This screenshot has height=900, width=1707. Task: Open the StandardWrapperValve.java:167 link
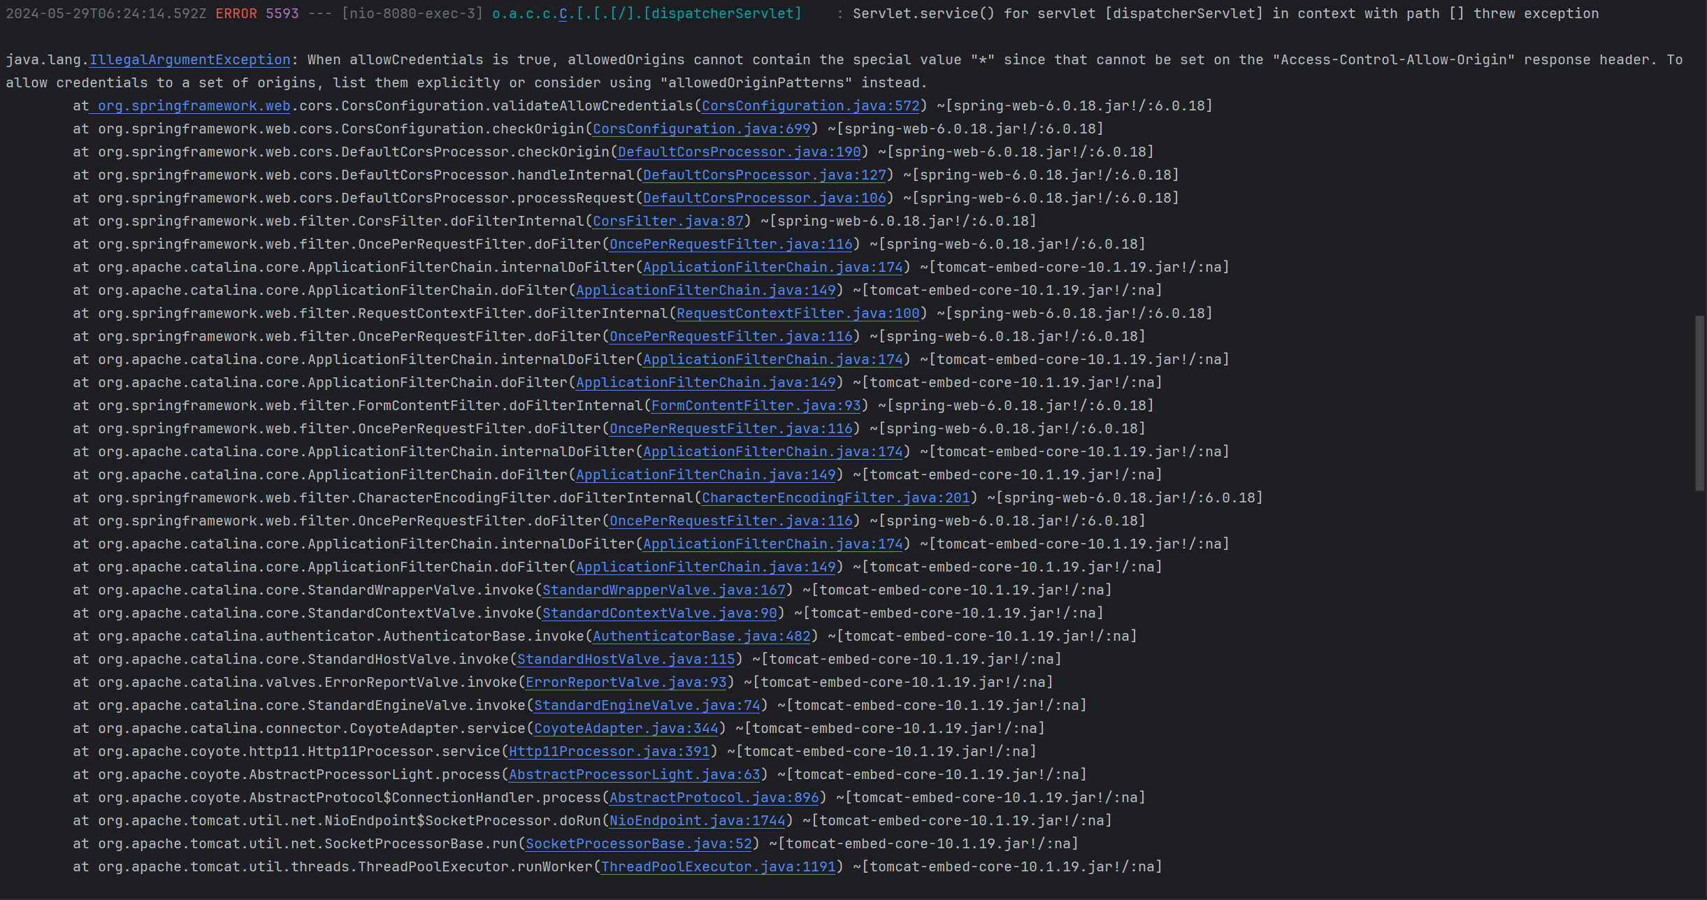point(663,590)
